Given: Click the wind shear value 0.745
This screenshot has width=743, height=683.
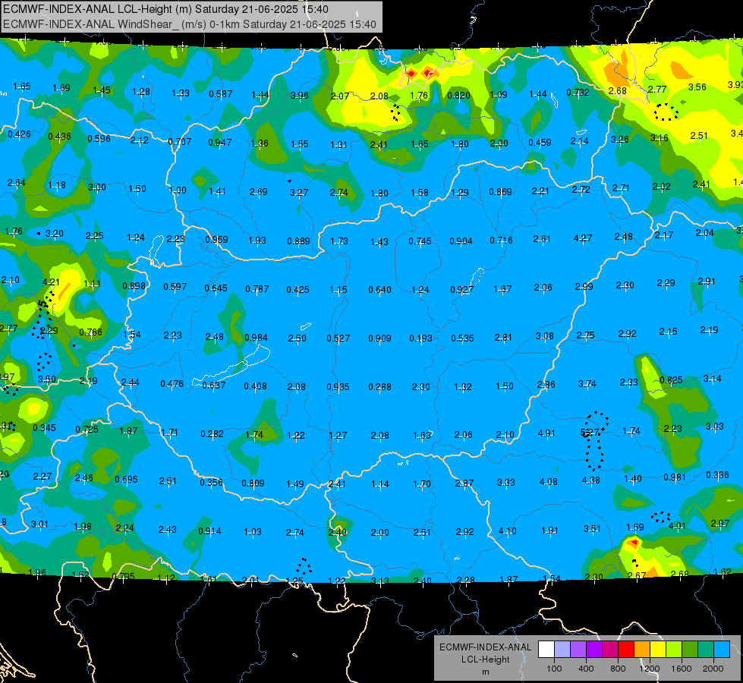Looking at the screenshot, I should [x=420, y=241].
